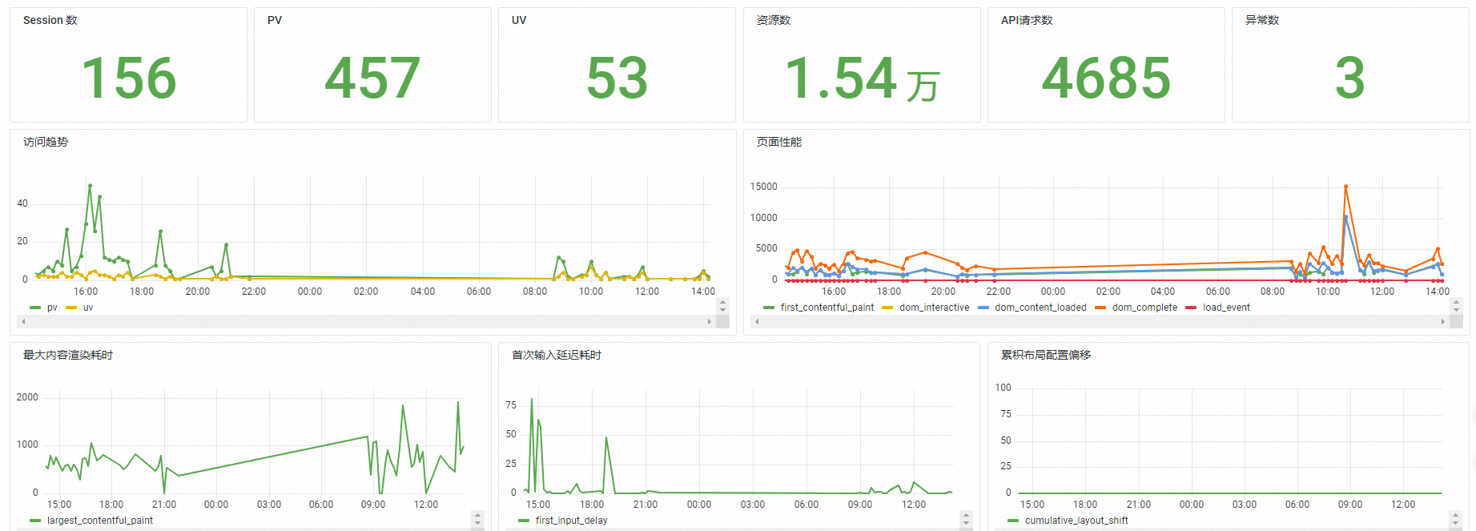Click the Session count value 156
The height and width of the screenshot is (531, 1476).
[x=129, y=78]
